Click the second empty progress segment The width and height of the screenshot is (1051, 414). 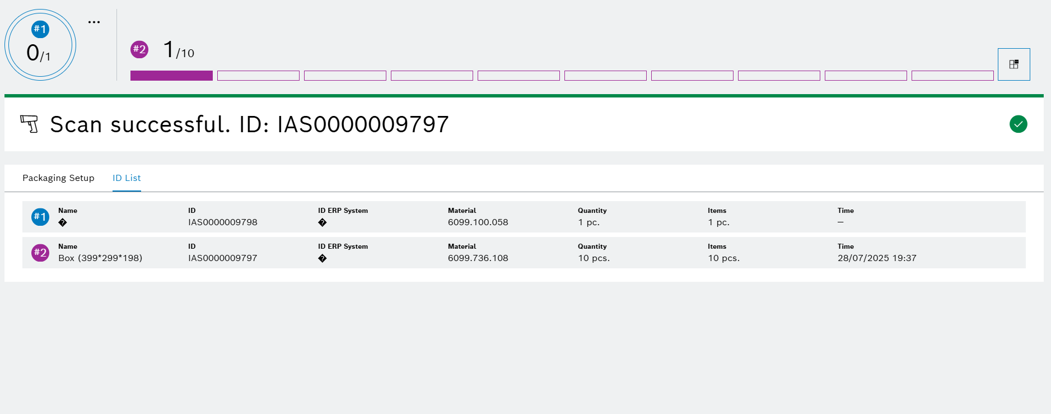[258, 76]
